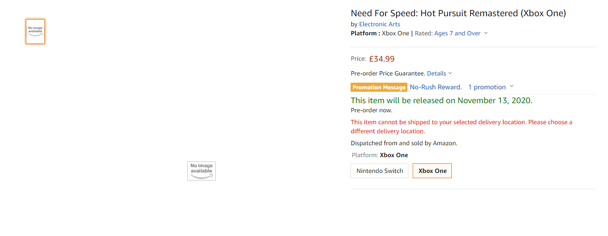608x236 pixels.
Task: Open the 'No-Rush Reward.' link
Action: tap(436, 87)
